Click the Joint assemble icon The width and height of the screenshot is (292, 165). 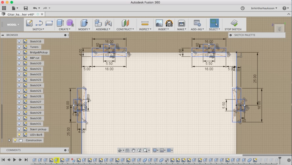108,23
